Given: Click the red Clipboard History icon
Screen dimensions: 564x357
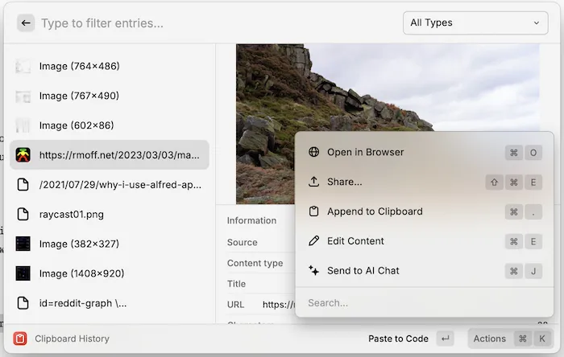Looking at the screenshot, I should [x=20, y=339].
